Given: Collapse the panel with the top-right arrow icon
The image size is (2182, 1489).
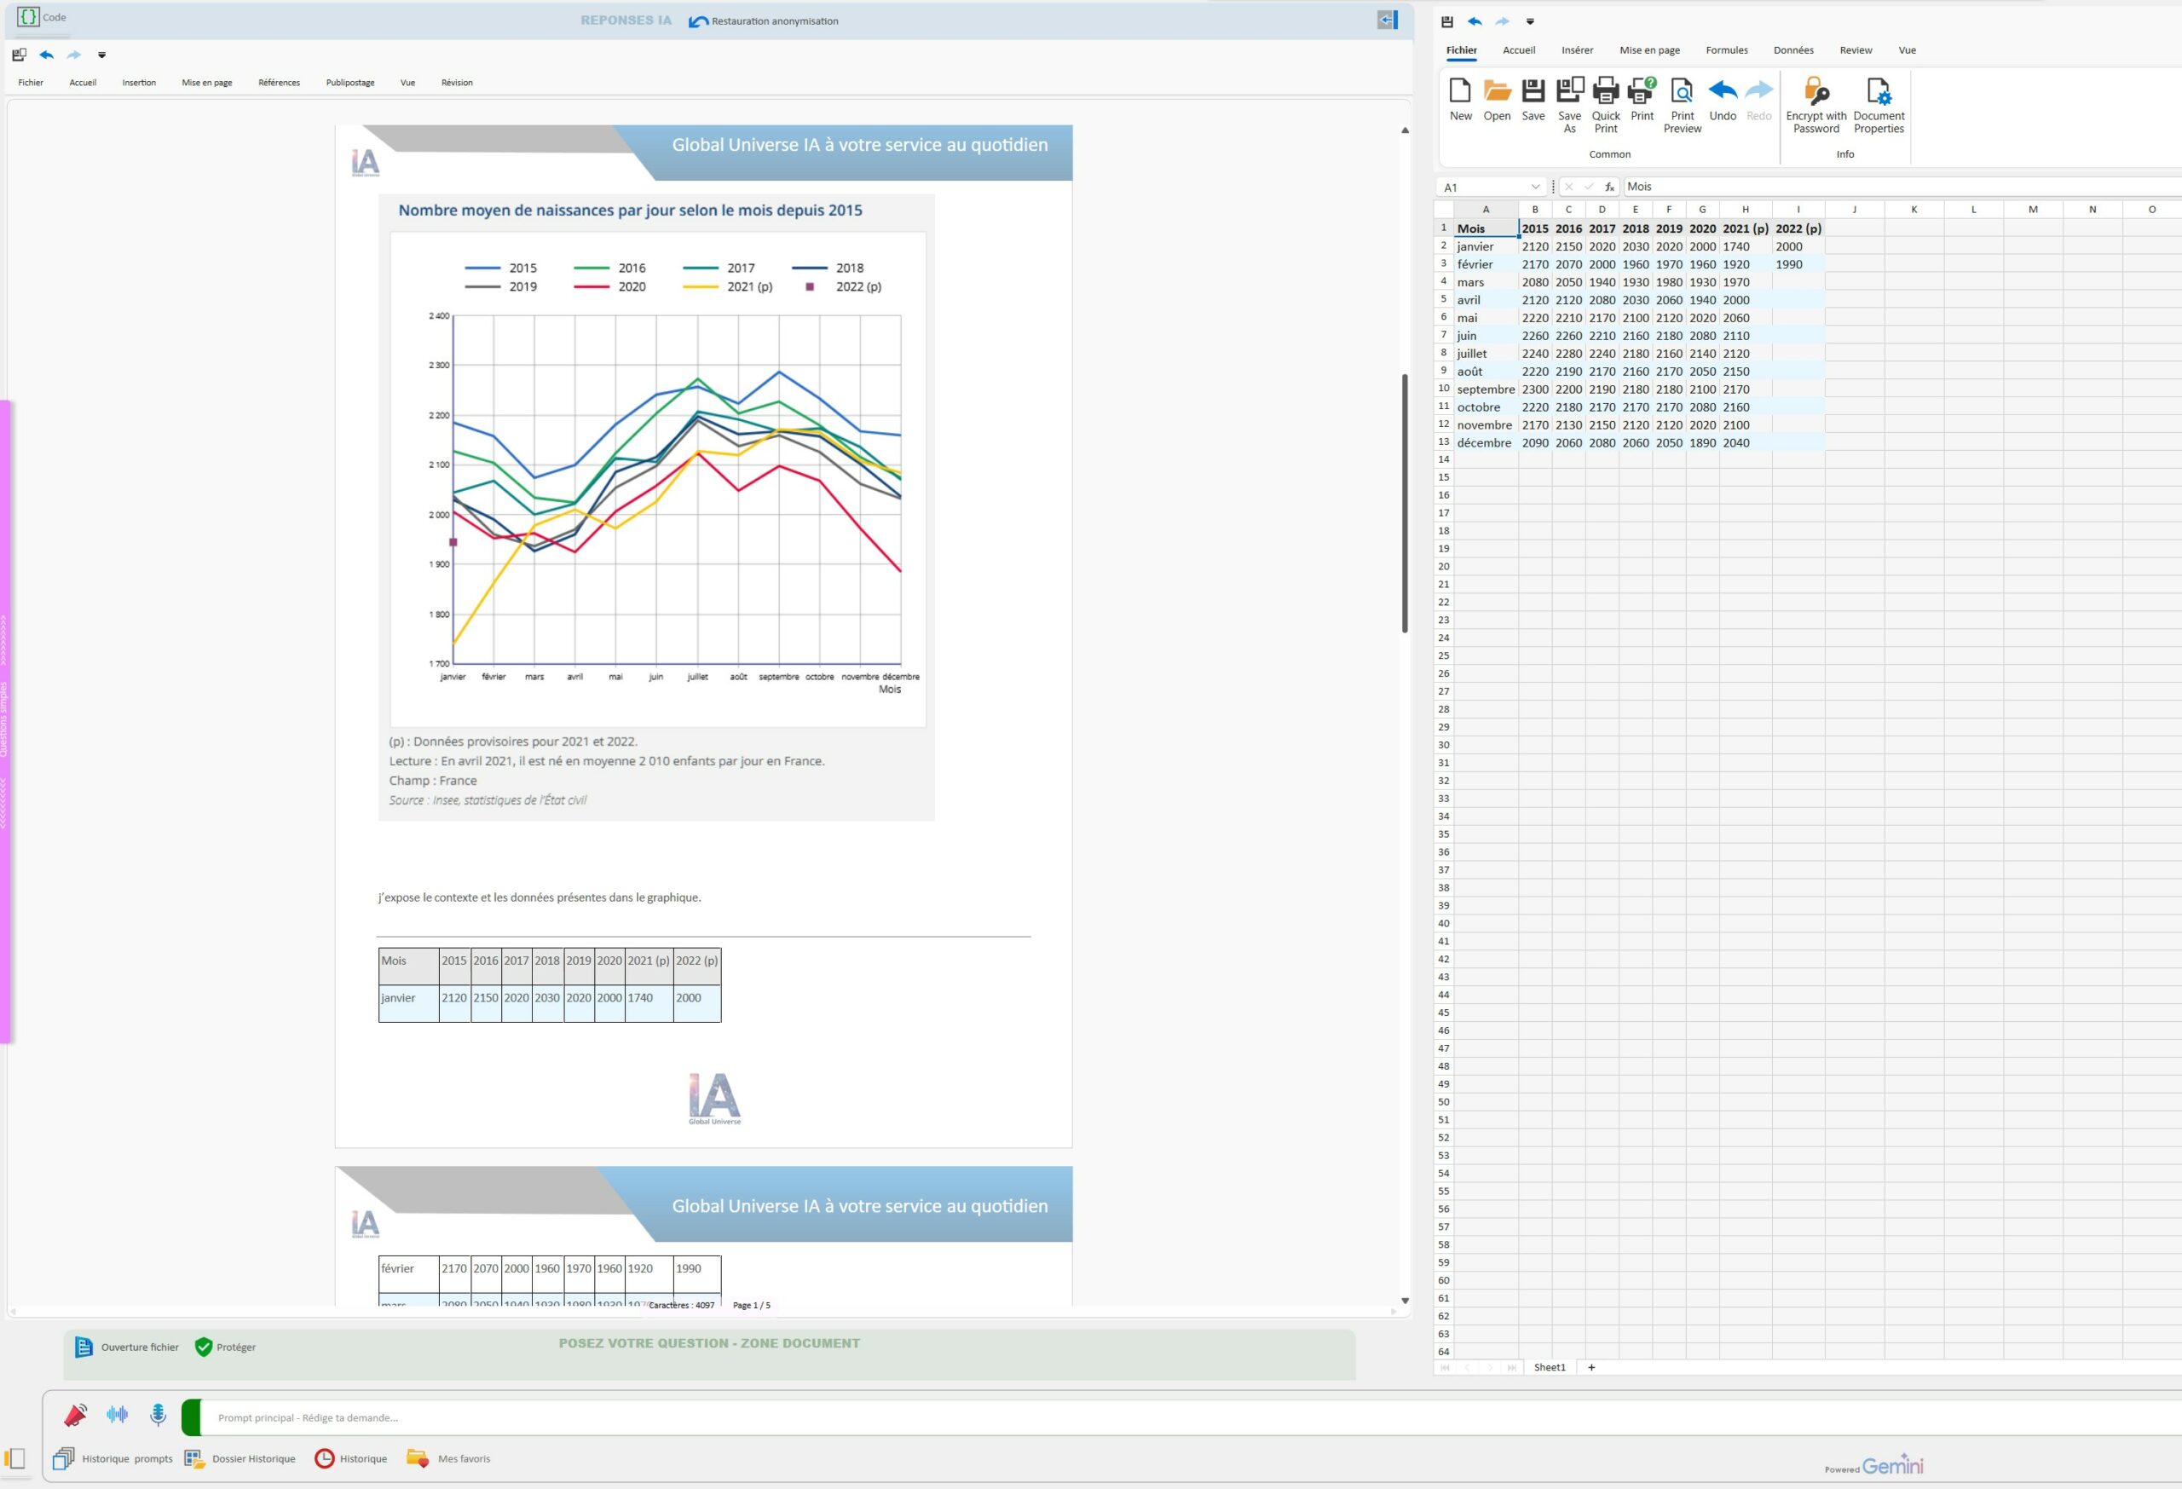Looking at the screenshot, I should click(1387, 20).
